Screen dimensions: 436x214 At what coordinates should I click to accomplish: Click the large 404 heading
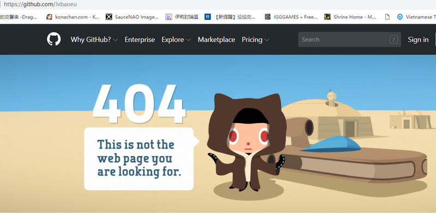[x=139, y=103]
